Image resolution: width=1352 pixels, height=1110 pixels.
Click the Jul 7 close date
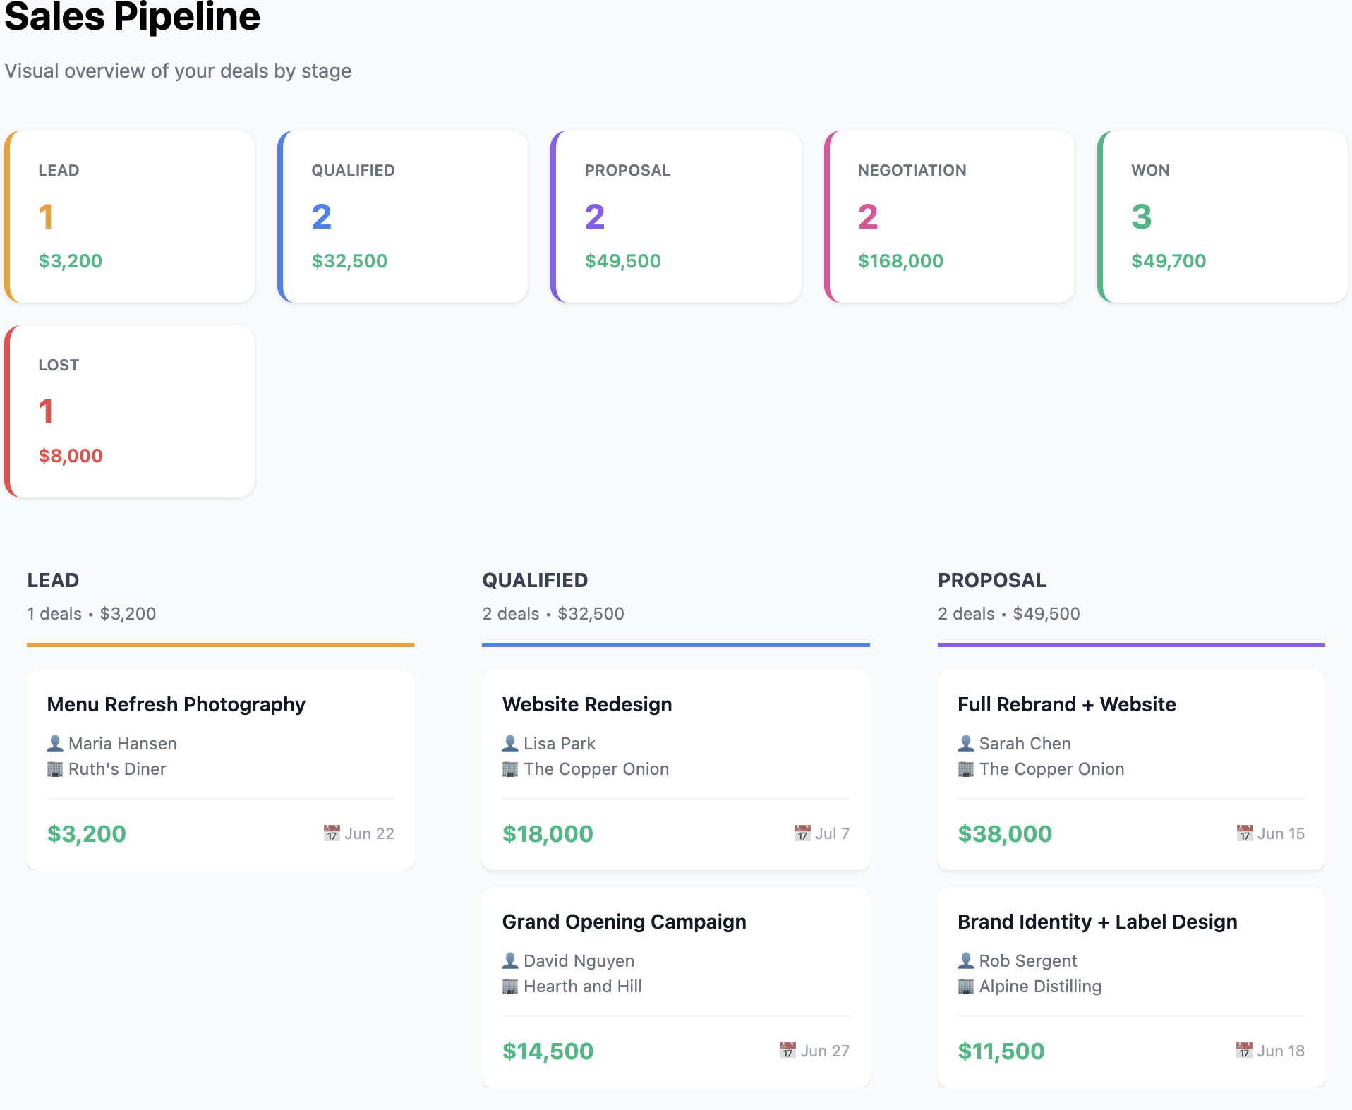point(832,833)
